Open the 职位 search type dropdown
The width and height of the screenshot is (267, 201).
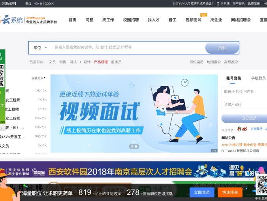pos(41,48)
